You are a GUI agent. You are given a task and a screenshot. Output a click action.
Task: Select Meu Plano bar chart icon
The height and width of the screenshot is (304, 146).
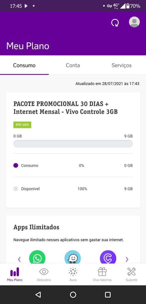[x=15, y=272]
